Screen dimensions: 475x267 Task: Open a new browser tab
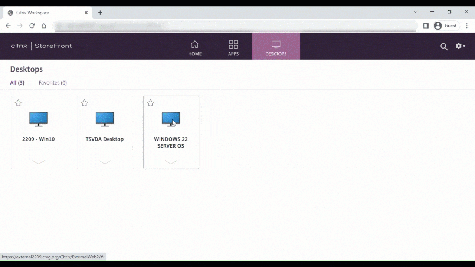click(x=100, y=13)
